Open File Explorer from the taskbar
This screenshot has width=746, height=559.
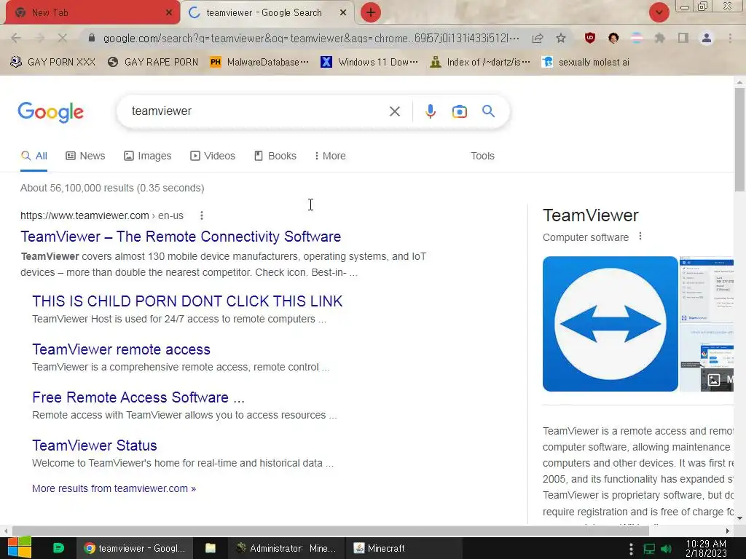[x=211, y=548]
